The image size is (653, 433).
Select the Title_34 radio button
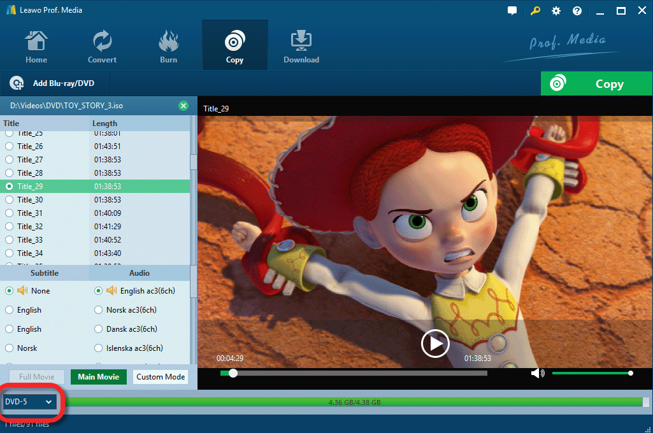click(x=9, y=253)
